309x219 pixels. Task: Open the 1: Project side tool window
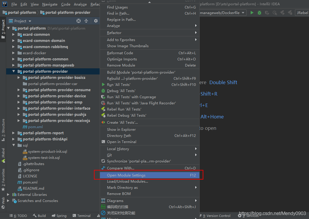point(3,29)
